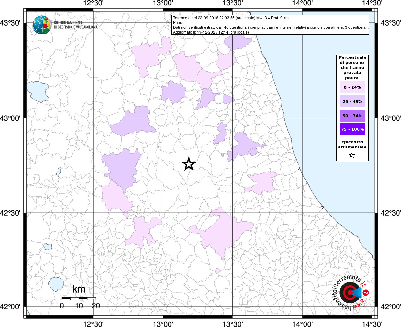The height and width of the screenshot is (327, 401).
Task: Click the 'Paura' line in the info box
Action: click(x=178, y=23)
